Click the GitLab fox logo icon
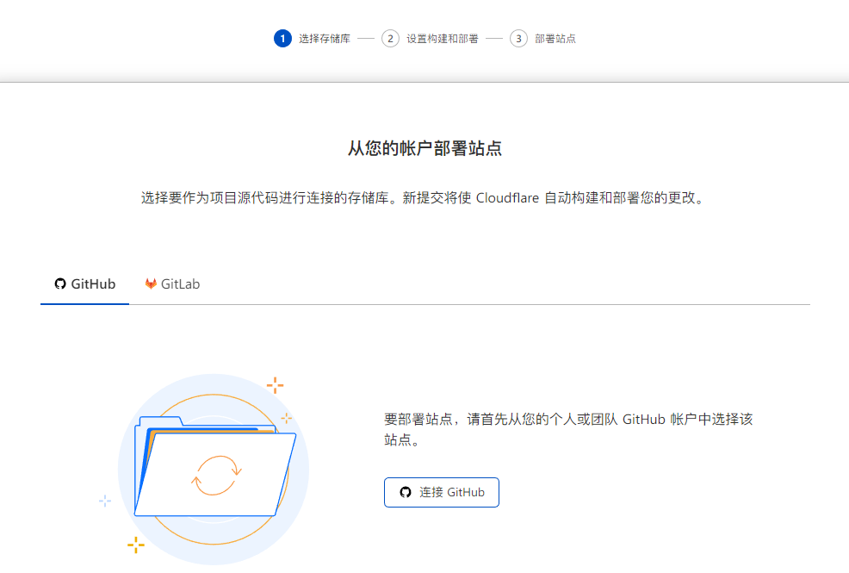The width and height of the screenshot is (849, 573). [151, 284]
